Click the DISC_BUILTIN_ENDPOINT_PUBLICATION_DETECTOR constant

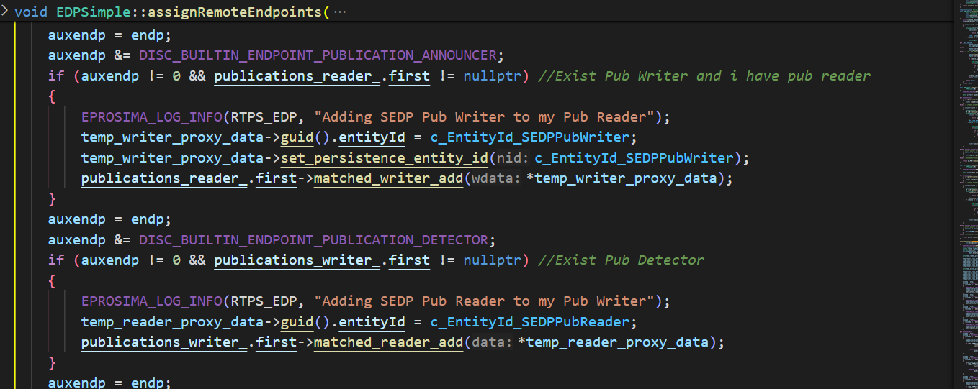click(313, 239)
